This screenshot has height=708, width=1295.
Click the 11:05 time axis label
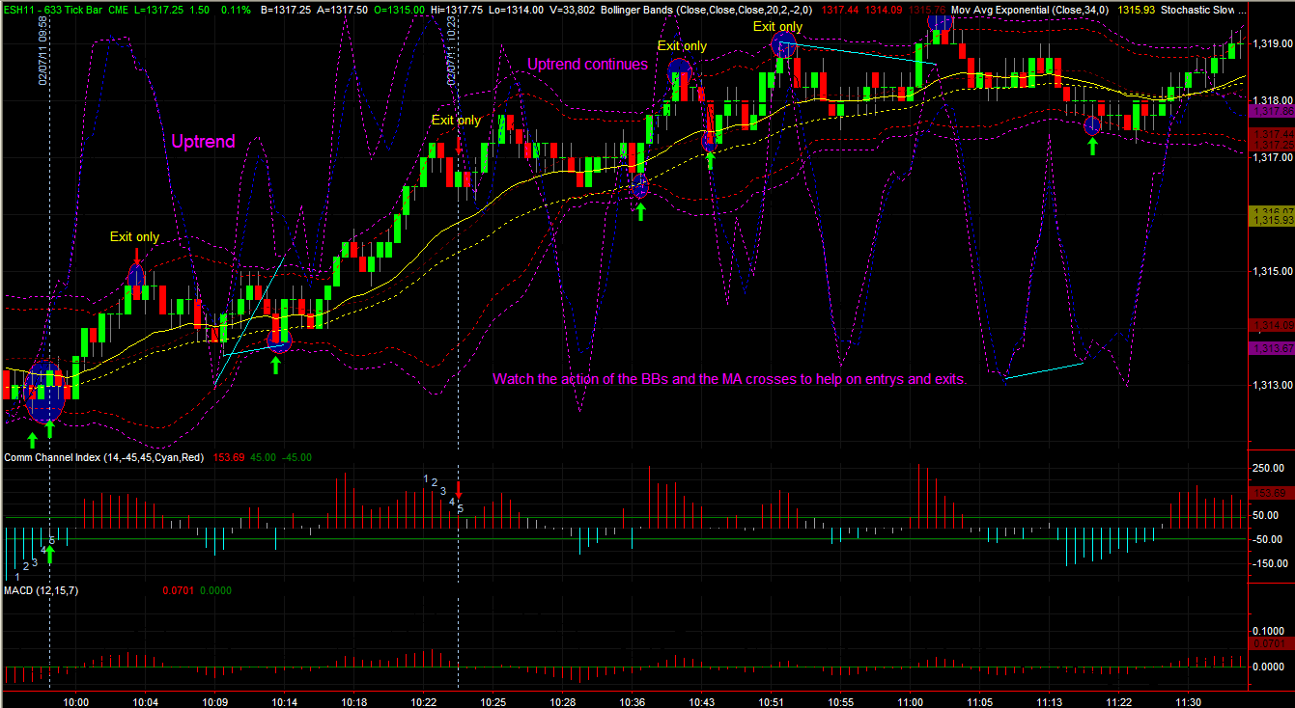[x=981, y=701]
